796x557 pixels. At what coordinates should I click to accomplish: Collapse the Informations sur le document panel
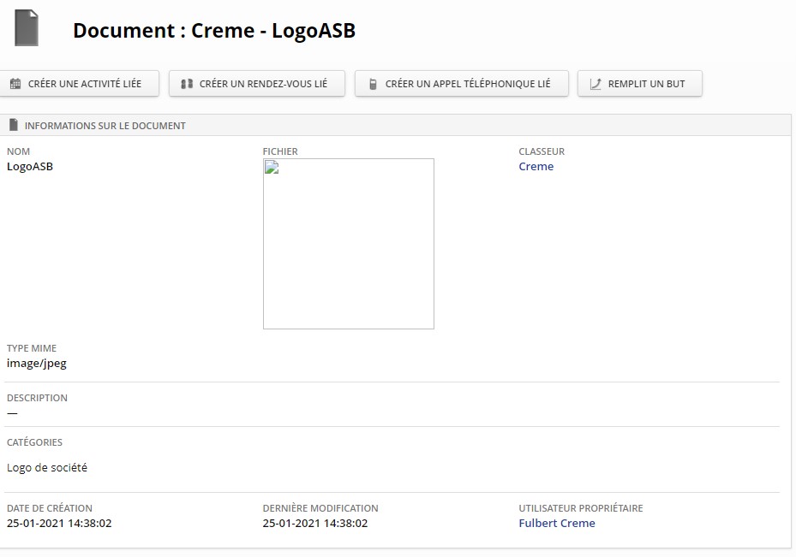tap(105, 126)
